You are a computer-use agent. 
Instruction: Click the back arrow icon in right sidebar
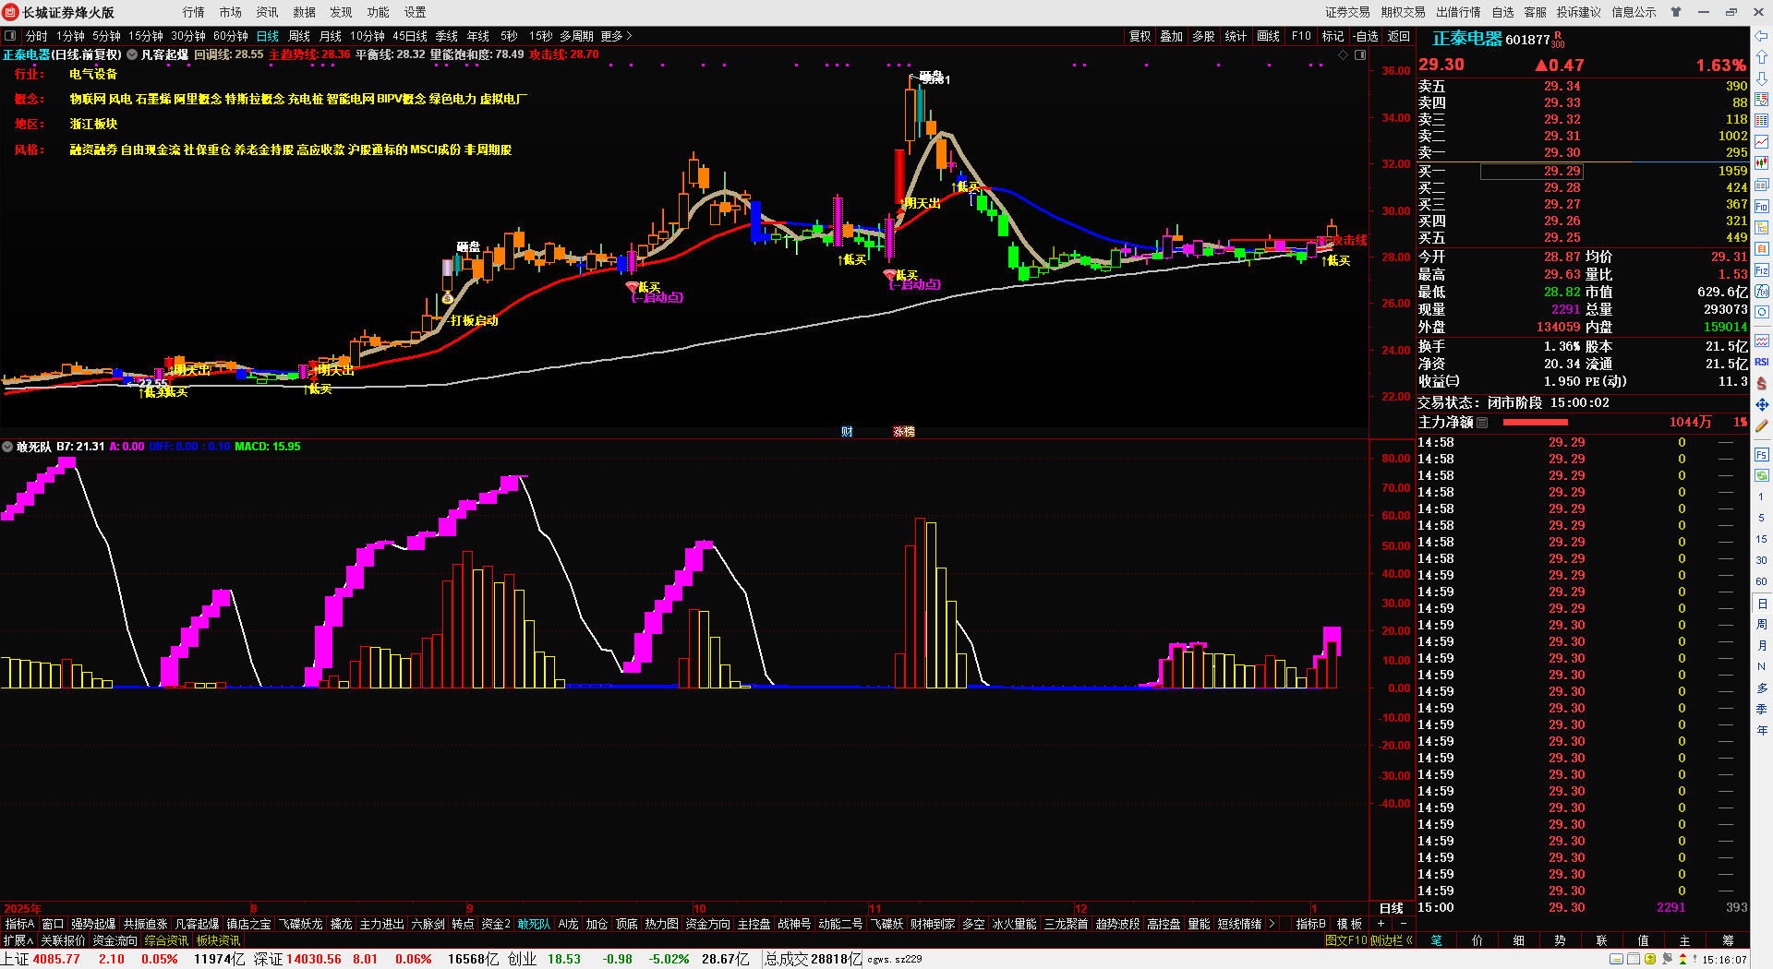[x=1761, y=36]
